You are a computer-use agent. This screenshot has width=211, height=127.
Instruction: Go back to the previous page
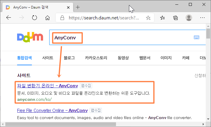9,18
